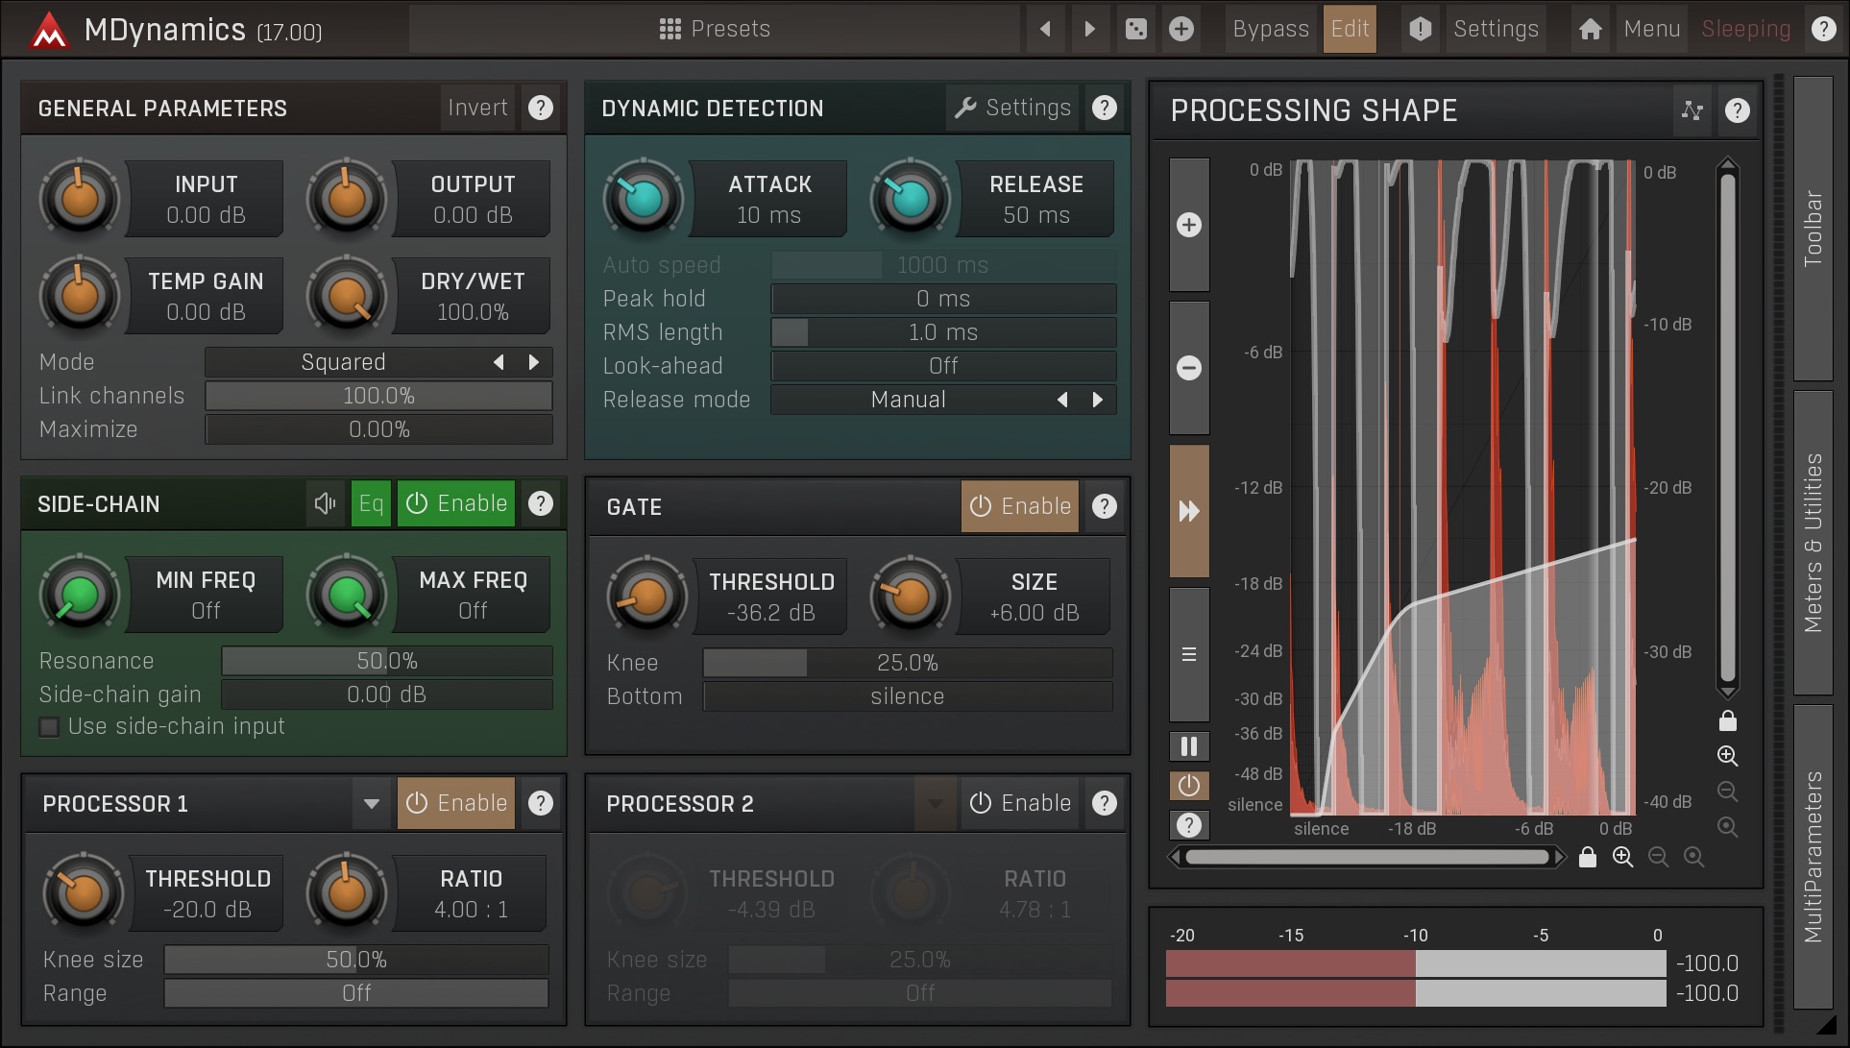Click the home icon in top bar
The height and width of the screenshot is (1048, 1850).
(1590, 29)
